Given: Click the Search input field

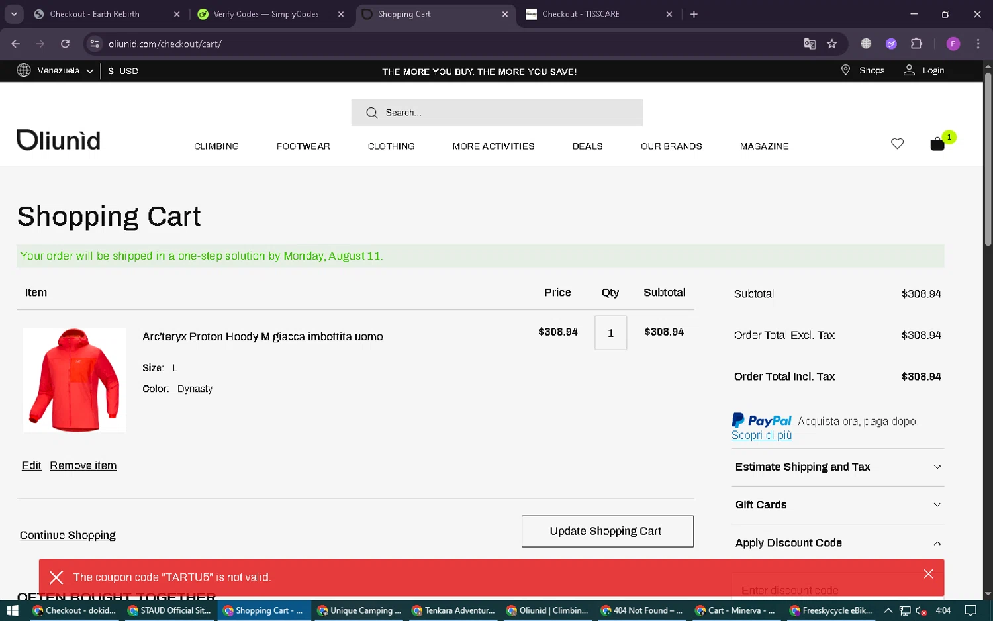Looking at the screenshot, I should pyautogui.click(x=496, y=113).
